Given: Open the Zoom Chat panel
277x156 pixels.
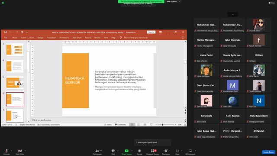Looking at the screenshot, I should (113, 152).
